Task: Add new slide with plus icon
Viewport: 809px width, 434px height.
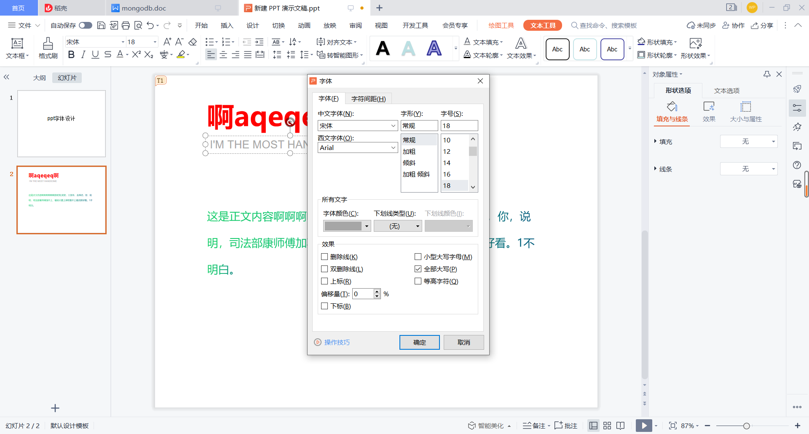Action: coord(55,408)
